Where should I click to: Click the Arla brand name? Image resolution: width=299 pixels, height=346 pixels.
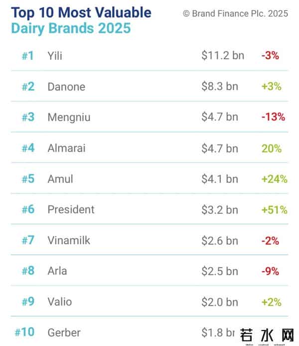tap(57, 271)
